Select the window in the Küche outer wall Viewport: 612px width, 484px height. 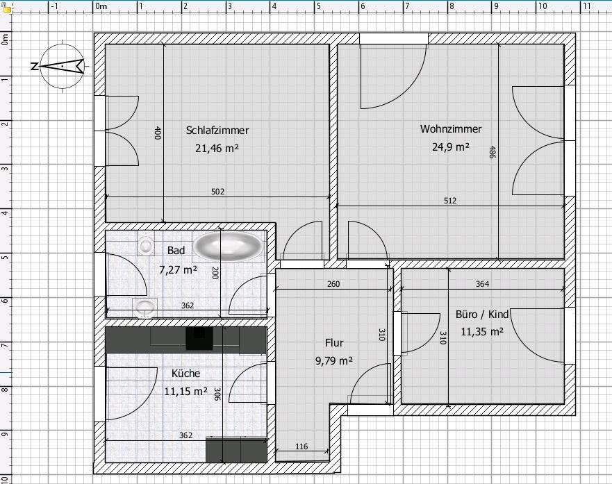126,394
